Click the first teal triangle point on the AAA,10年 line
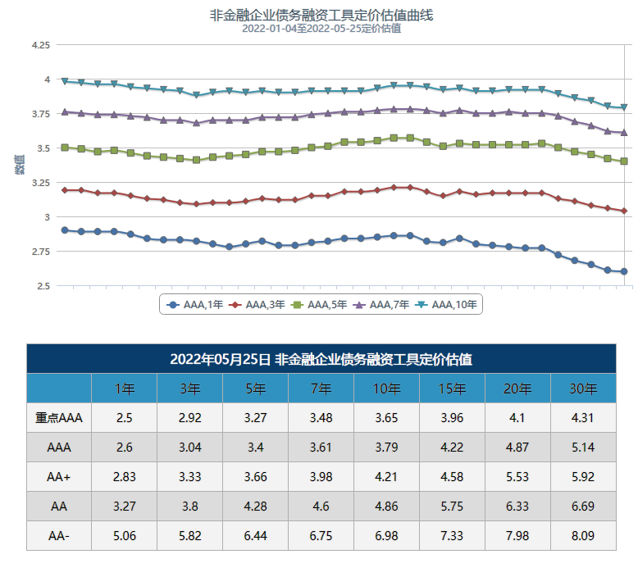This screenshot has height=577, width=638. [65, 81]
